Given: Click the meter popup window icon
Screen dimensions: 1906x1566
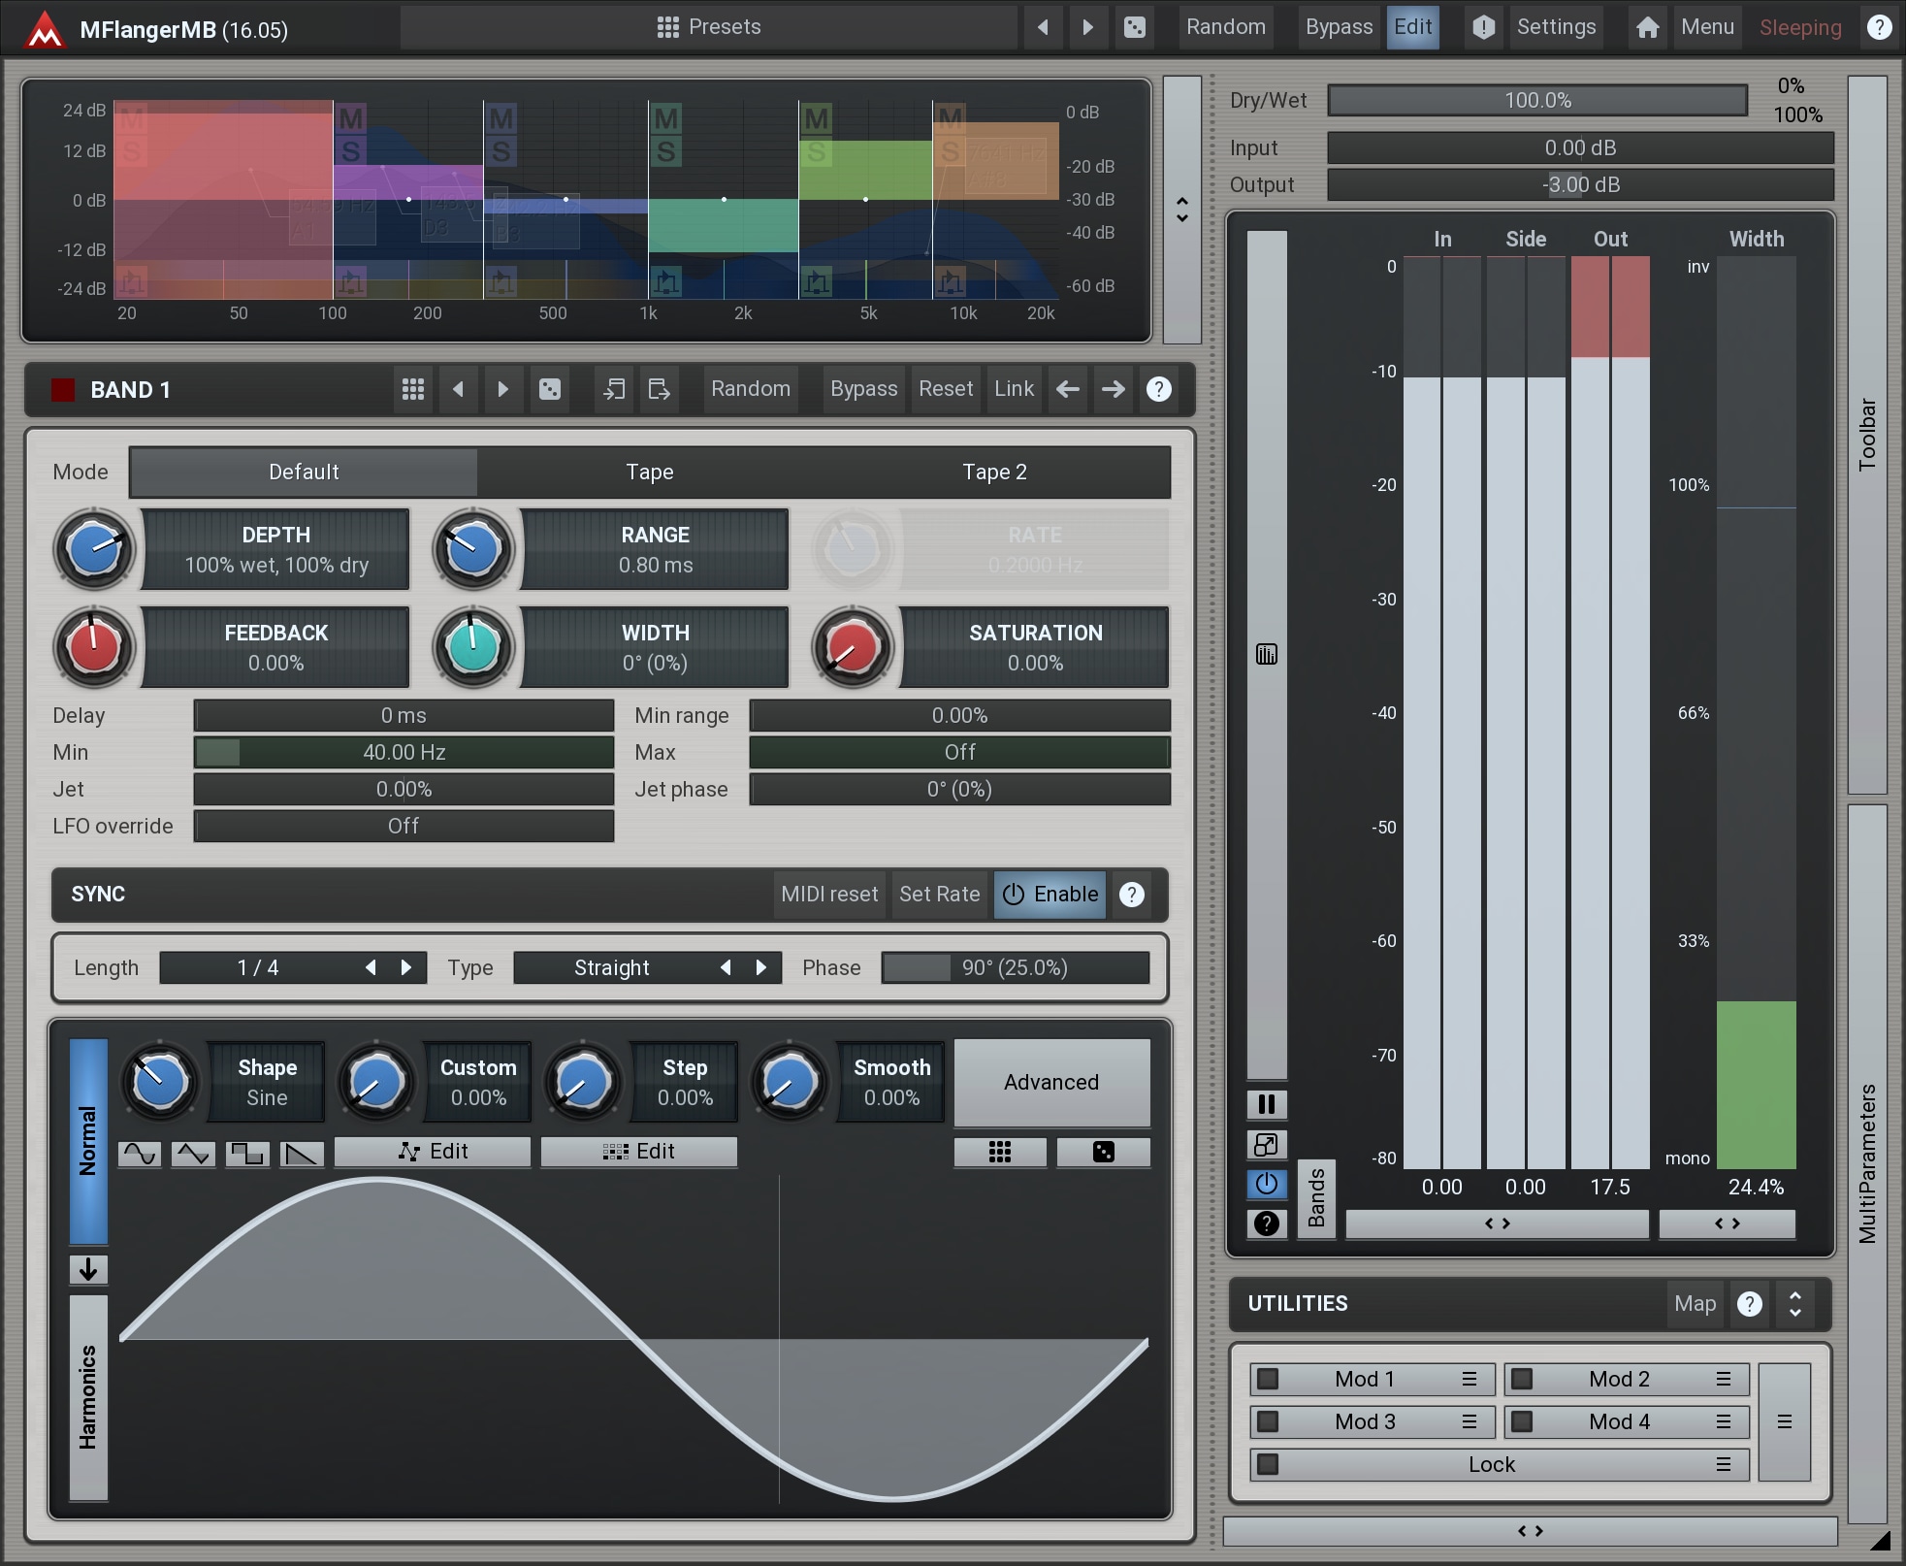Looking at the screenshot, I should tap(1266, 1145).
